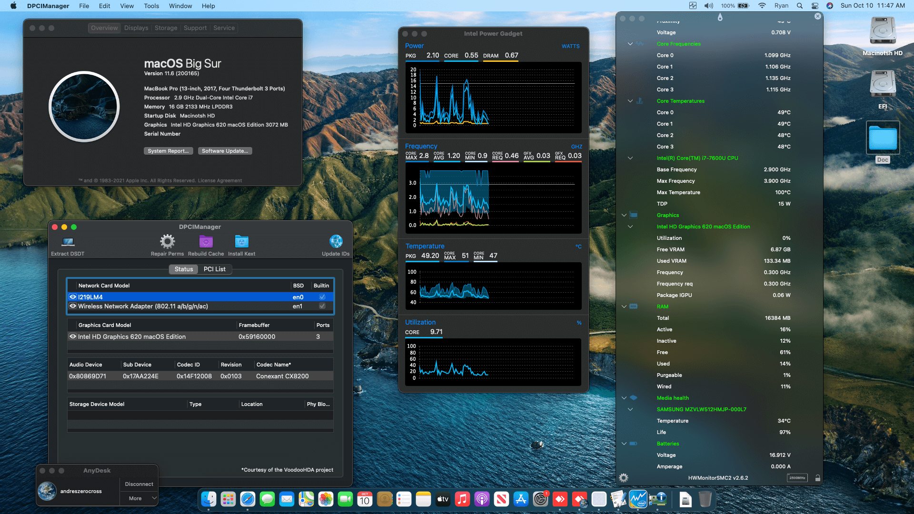Open System Preferences from the Dock
This screenshot has width=914, height=514.
click(540, 499)
